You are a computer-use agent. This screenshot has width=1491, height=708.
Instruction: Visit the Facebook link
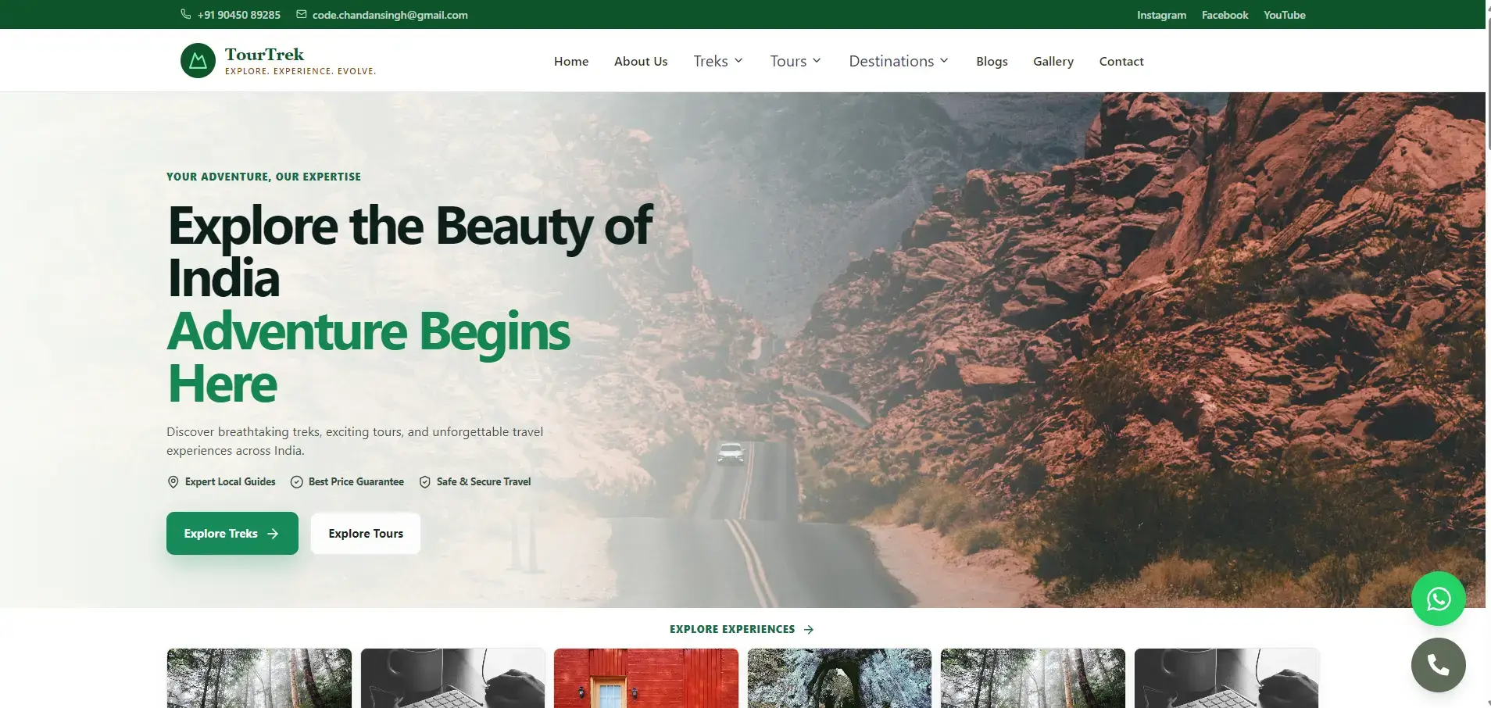(1225, 15)
